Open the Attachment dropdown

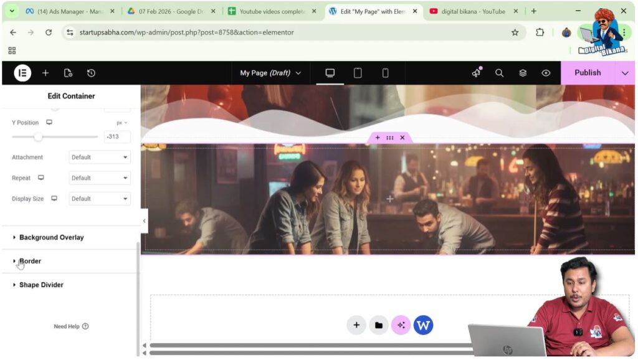(100, 158)
